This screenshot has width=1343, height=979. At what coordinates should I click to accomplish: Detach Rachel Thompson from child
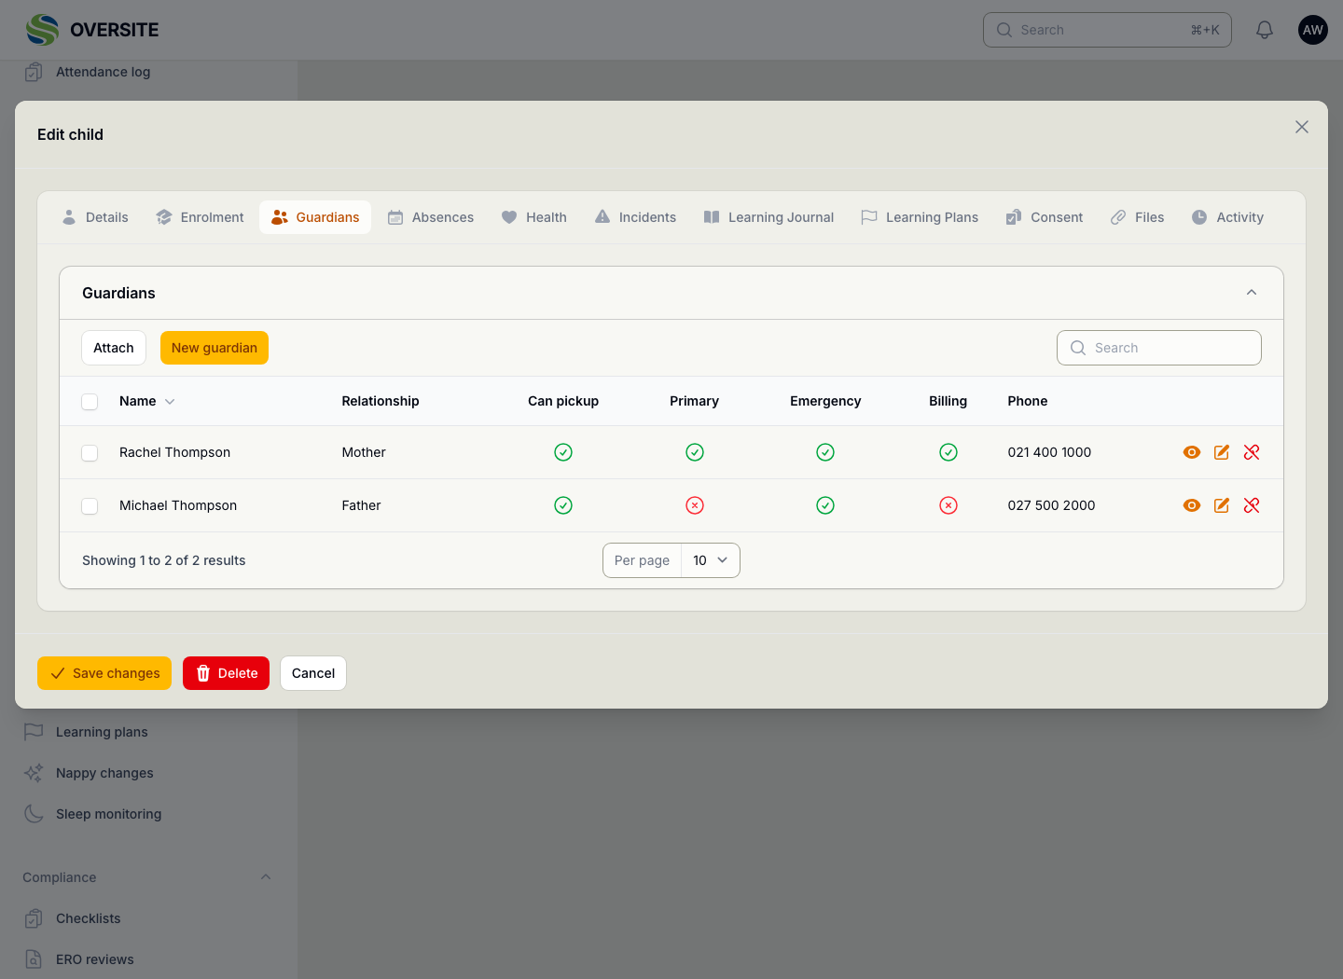pyautogui.click(x=1252, y=452)
